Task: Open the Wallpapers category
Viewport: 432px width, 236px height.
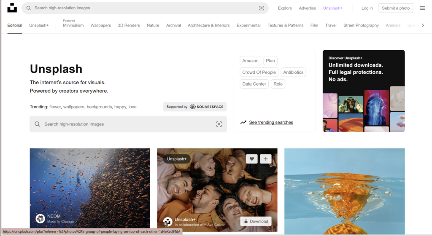Action: coord(100,25)
